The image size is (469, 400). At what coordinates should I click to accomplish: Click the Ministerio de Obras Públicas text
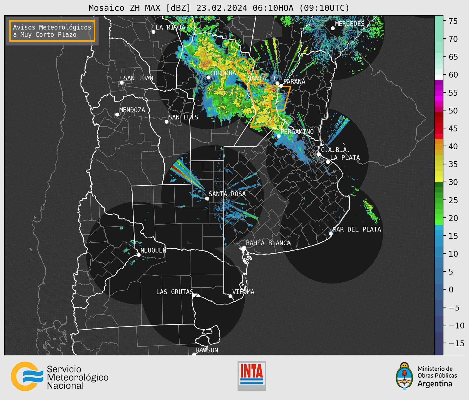click(437, 372)
